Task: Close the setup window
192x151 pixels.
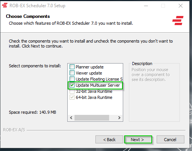Action: (181, 6)
